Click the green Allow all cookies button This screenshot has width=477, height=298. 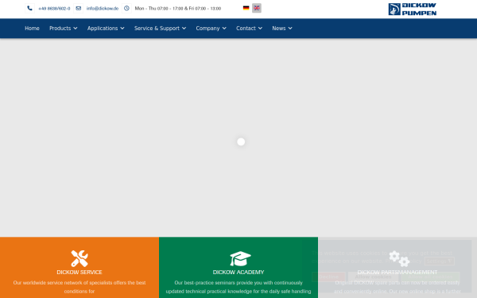click(430, 277)
